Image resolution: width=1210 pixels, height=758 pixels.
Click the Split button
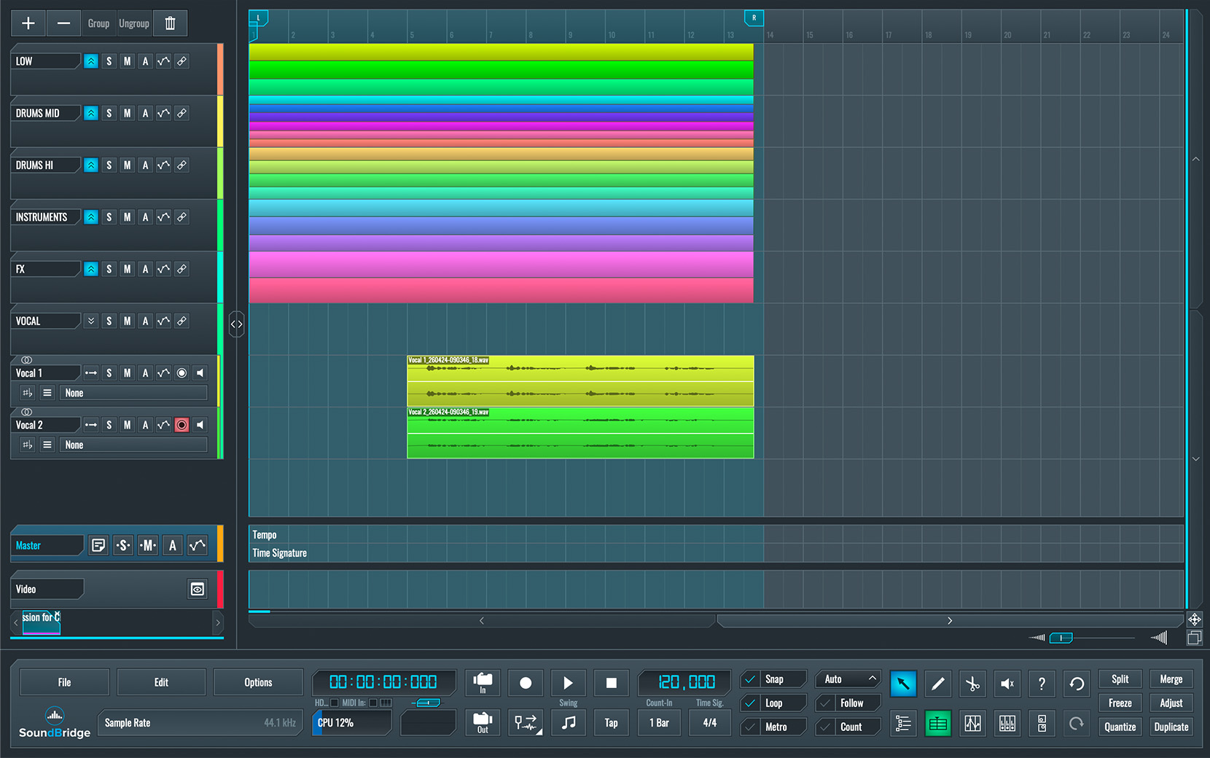tap(1120, 679)
